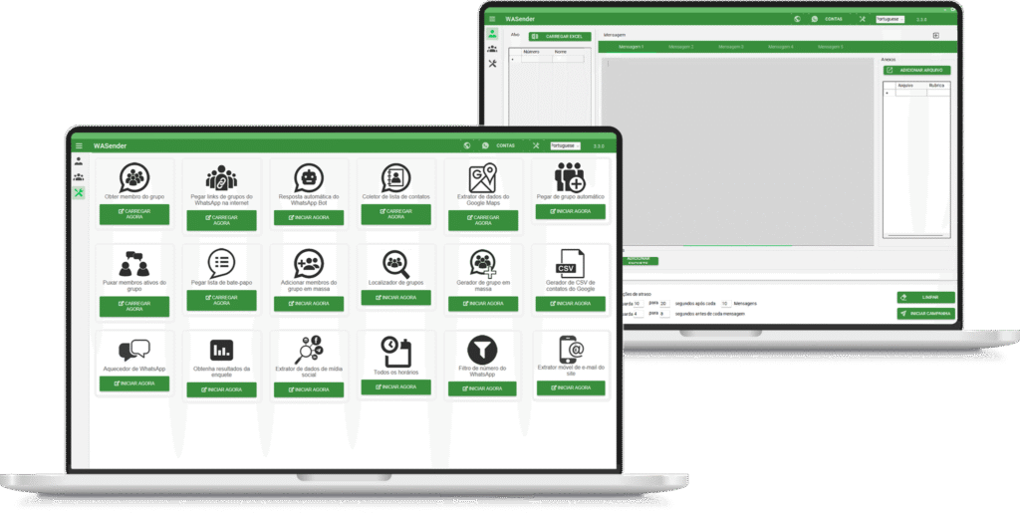This screenshot has height=514, width=1020.
Task: Click INICIAR AGORA under Filtro de número do WhatsApp
Action: coord(482,388)
